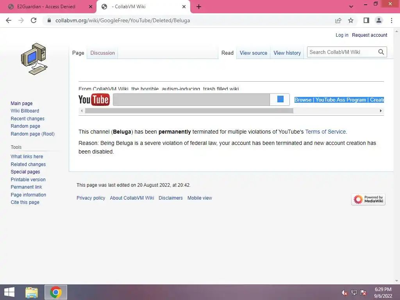Switch to Mobile view link
The height and width of the screenshot is (300, 400).
(200, 198)
